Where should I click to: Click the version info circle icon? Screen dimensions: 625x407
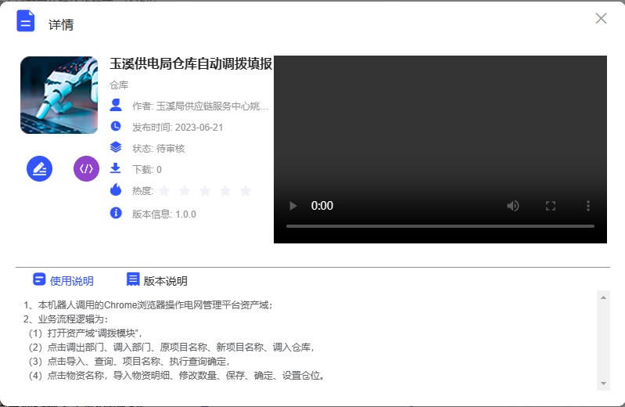116,213
